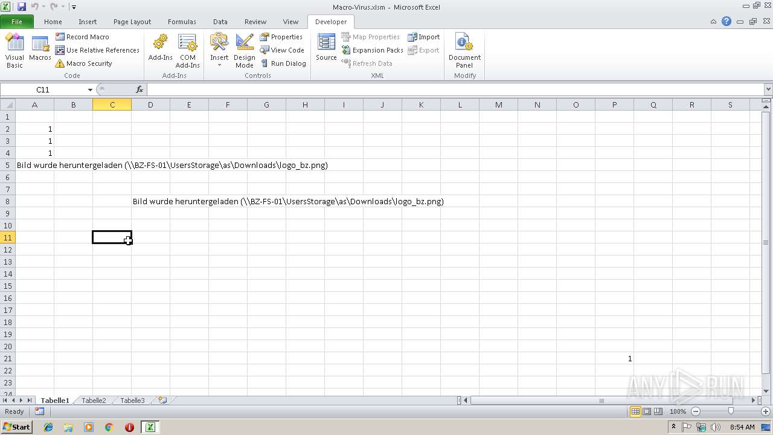Open the Add-Ins manager
The width and height of the screenshot is (773, 435).
pos(161,48)
